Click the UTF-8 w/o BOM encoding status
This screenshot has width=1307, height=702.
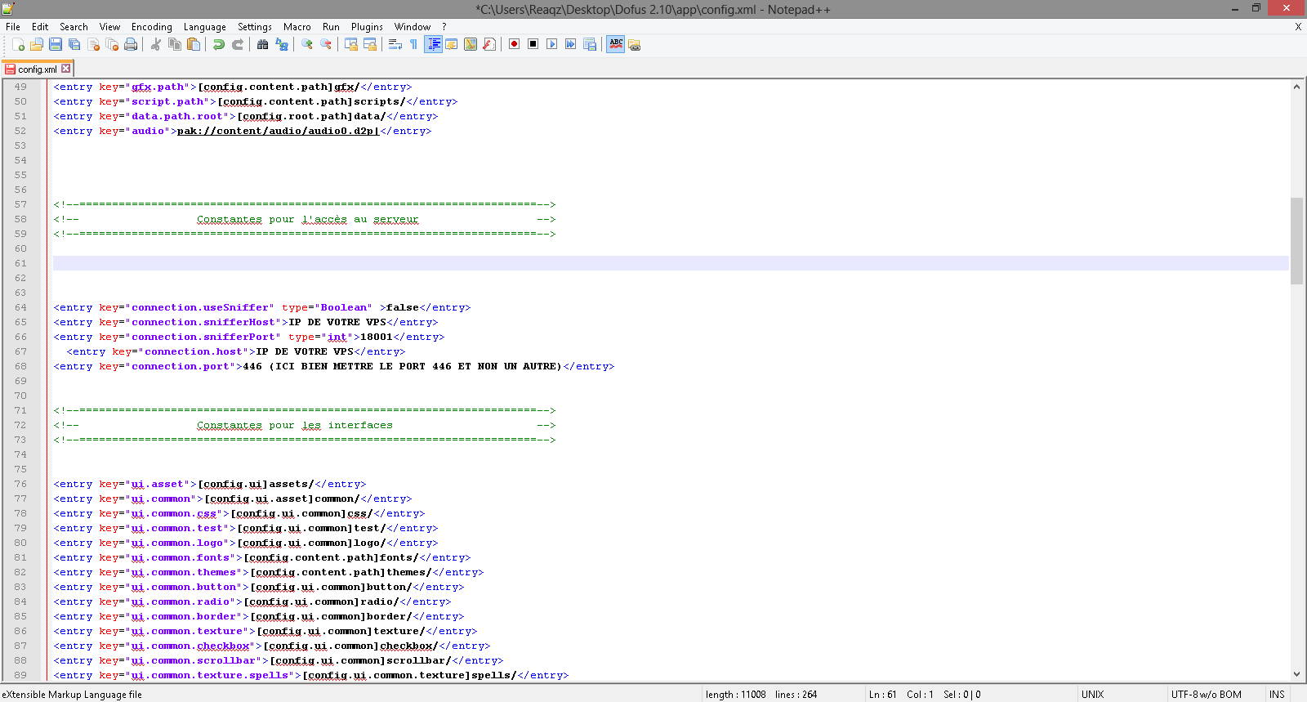tap(1206, 695)
